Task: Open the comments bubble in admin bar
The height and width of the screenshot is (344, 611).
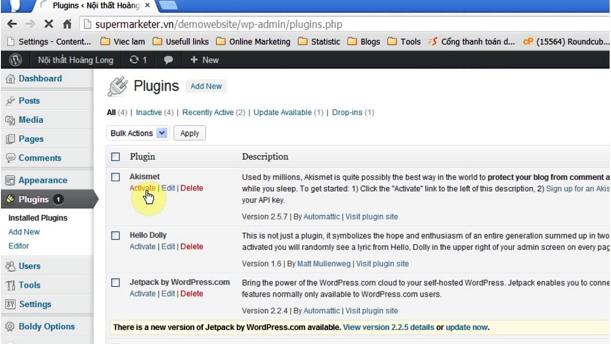Action: tap(169, 60)
